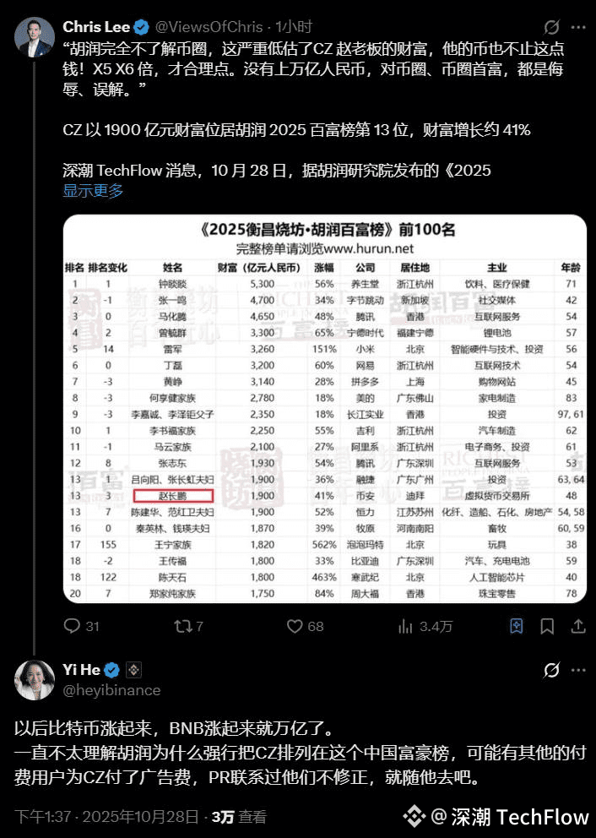Click the post timestamp 下午1:37
596x838 pixels.
click(x=43, y=817)
